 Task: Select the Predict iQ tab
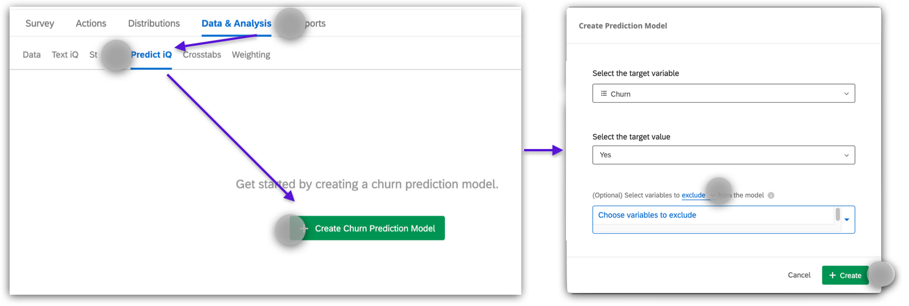click(x=151, y=55)
